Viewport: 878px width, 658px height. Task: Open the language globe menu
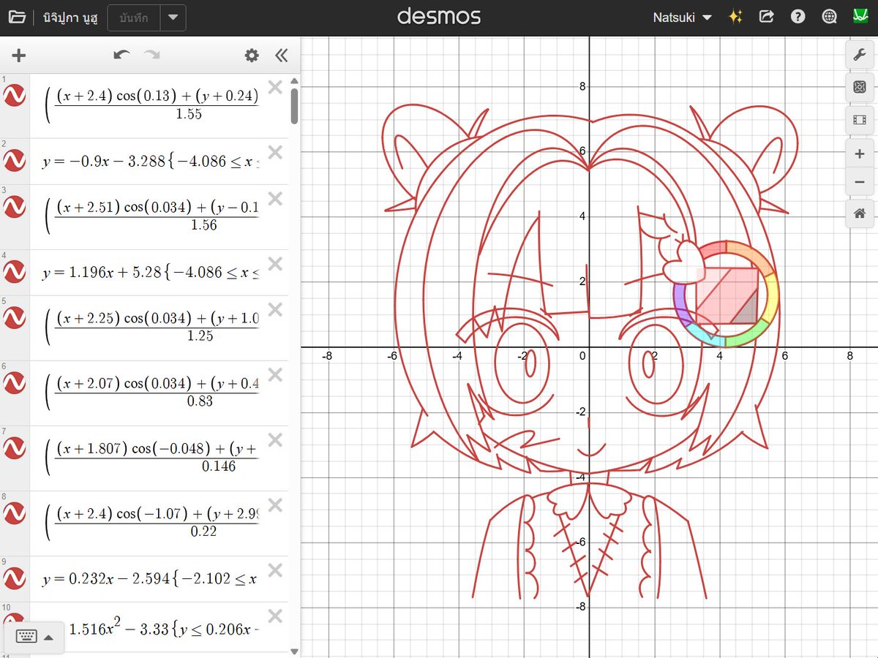coord(829,16)
